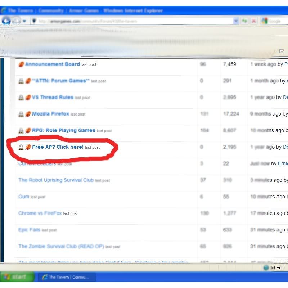Jump to last post of ATTN: Forum Games
Image resolution: width=288 pixels, height=288 pixels.
[x=98, y=81]
